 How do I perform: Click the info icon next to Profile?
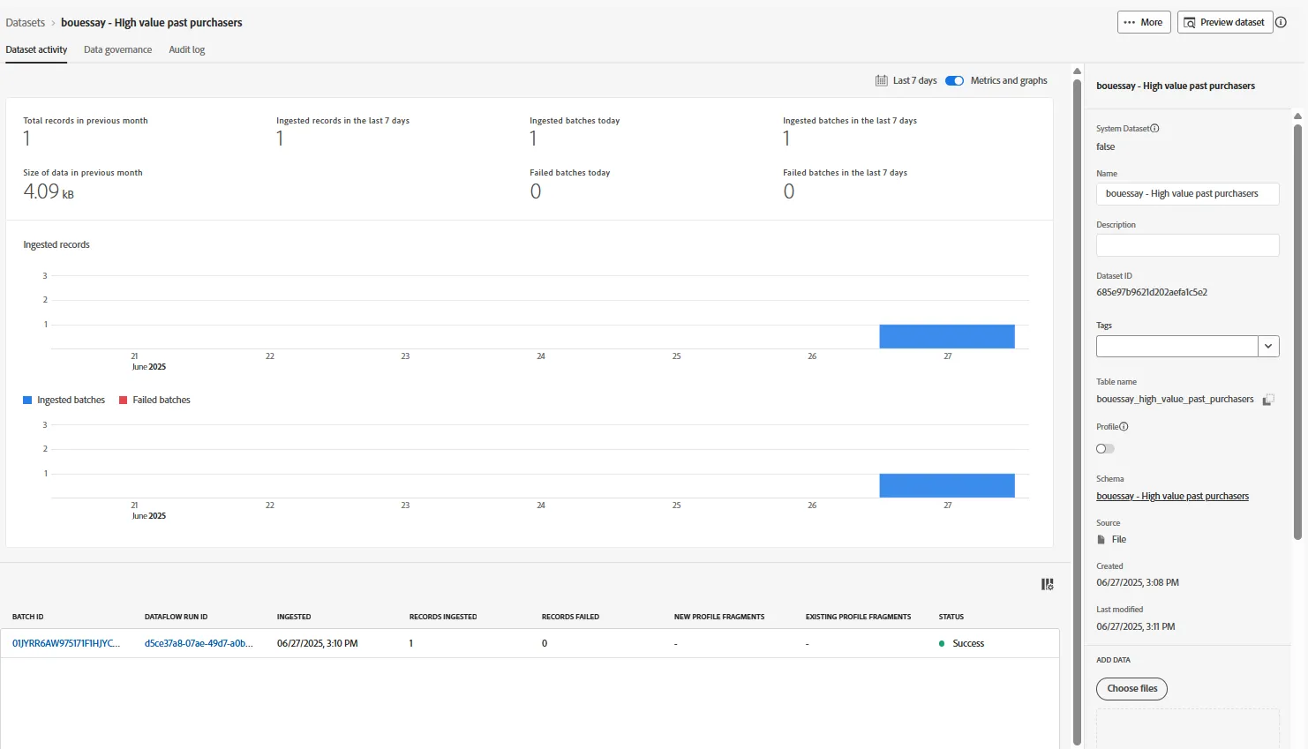click(x=1124, y=427)
